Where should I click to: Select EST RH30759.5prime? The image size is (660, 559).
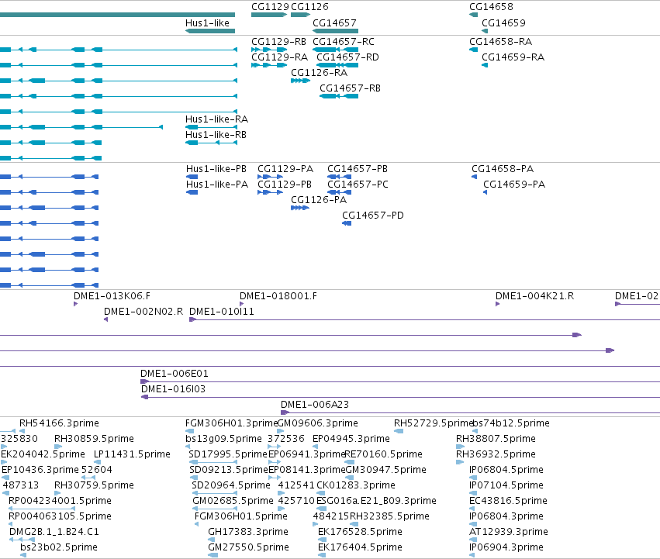(x=58, y=493)
